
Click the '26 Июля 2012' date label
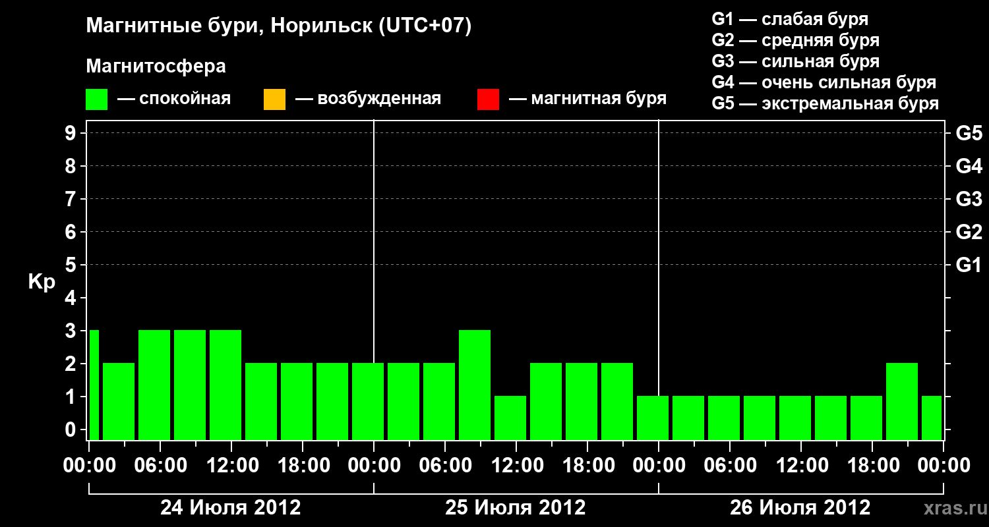[x=800, y=508]
